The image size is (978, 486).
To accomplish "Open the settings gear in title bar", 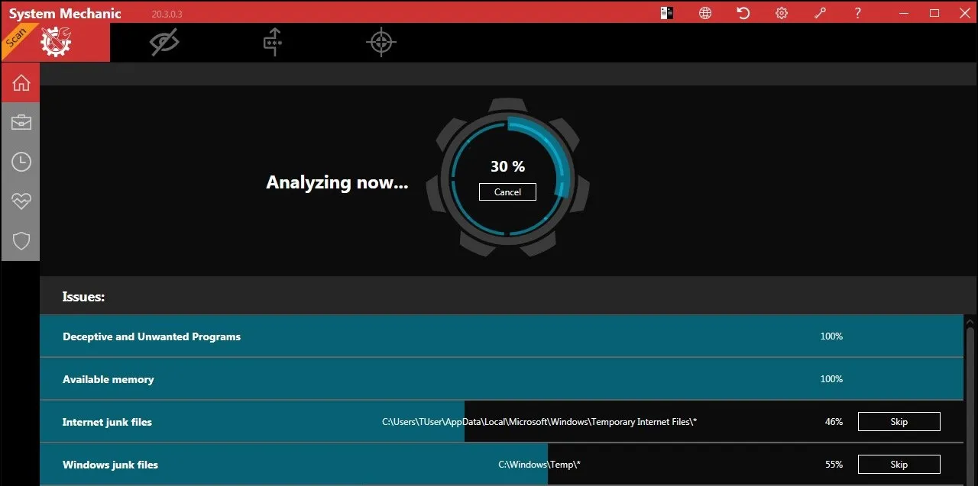I will coord(781,13).
